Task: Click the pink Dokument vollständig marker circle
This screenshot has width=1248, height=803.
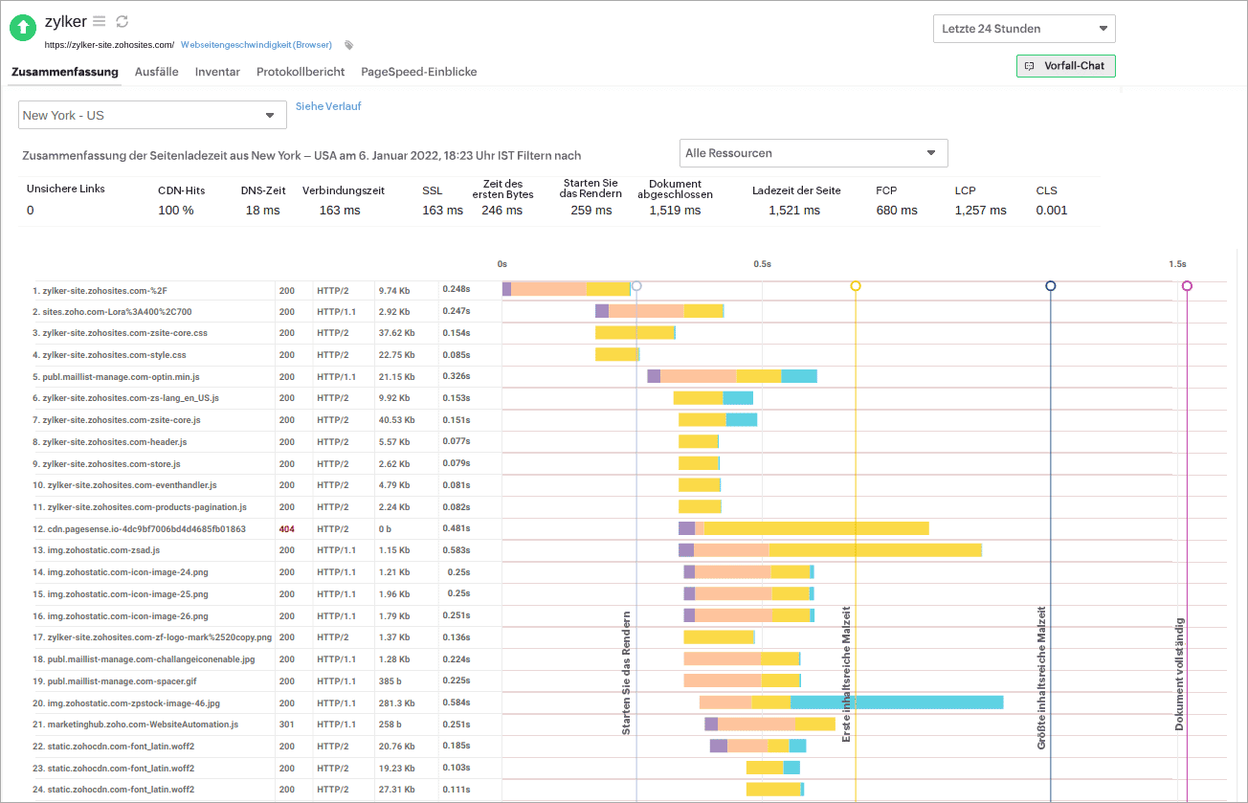Action: pyautogui.click(x=1186, y=285)
